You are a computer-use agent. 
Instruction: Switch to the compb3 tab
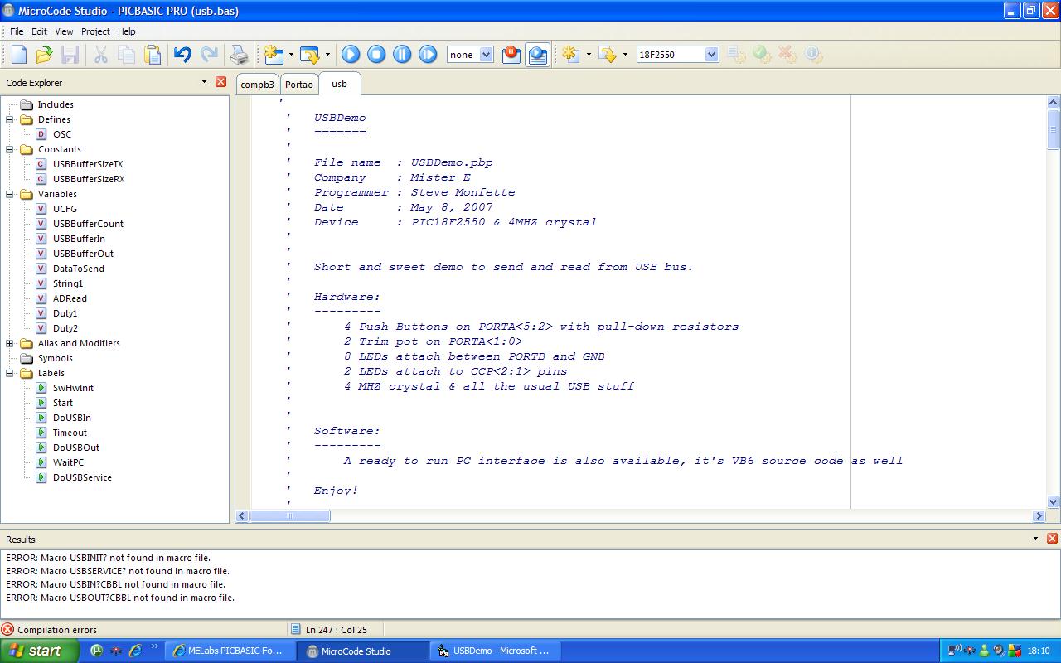257,85
